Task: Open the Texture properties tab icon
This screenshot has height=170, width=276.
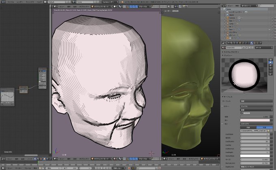Action: tap(254, 43)
